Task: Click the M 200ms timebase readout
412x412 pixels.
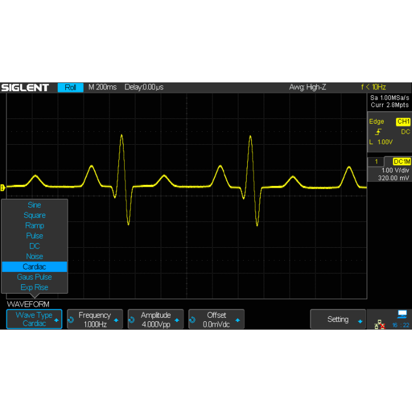Action: tap(102, 88)
